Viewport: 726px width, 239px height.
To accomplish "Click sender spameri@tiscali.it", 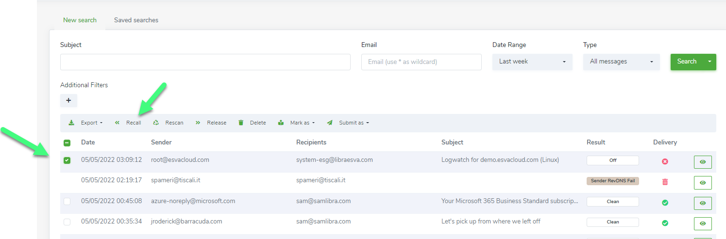I will pos(176,180).
